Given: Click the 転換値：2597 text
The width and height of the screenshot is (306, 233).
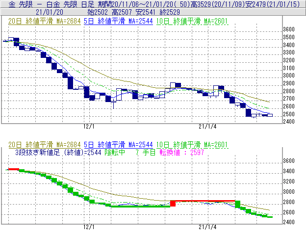Looking at the screenshot, I should (181, 152).
